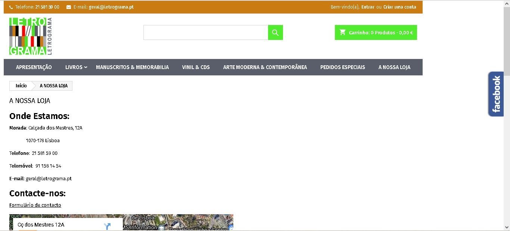Screen dimensions: 510x231
Task: Click the scrollbar up arrow
Action: tap(507, 3)
